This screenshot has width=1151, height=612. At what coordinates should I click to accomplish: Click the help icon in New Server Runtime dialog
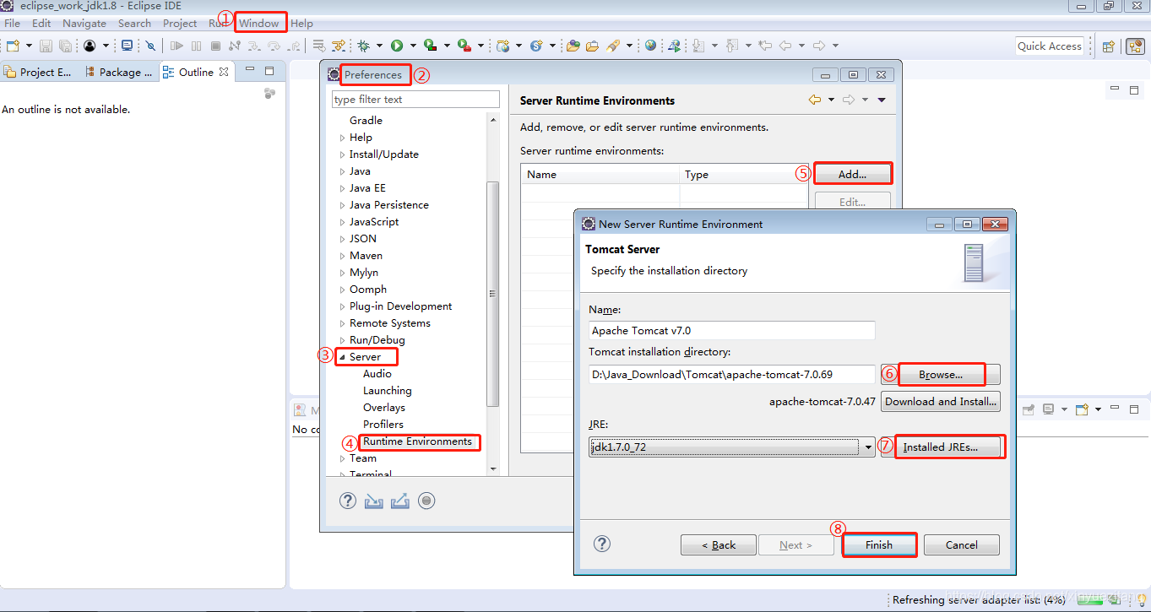[x=602, y=544]
